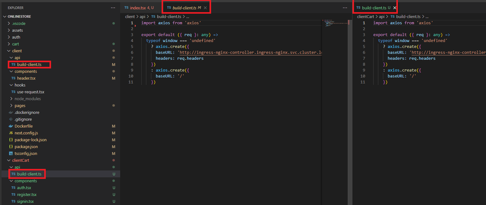Viewport: 486px width, 205px height.
Task: Open Explorer panel more actions ellipsis
Action: coord(113,7)
